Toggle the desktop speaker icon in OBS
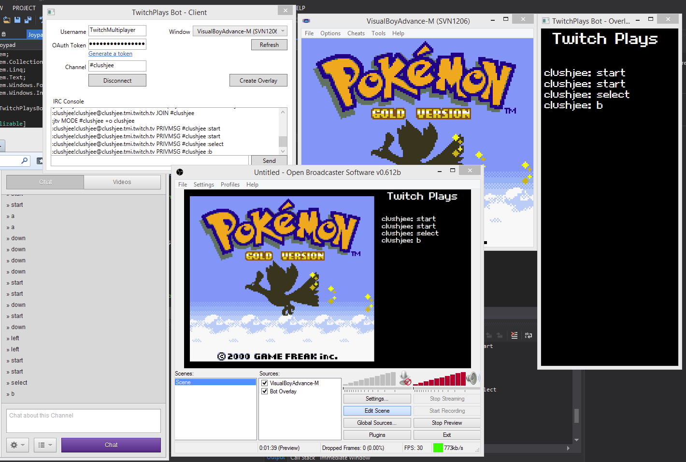Image resolution: width=686 pixels, height=462 pixels. pyautogui.click(x=472, y=378)
